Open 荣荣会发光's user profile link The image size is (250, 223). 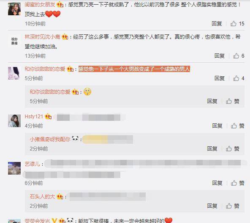coord(38,221)
